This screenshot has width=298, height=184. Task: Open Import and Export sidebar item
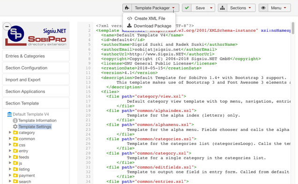point(36,79)
